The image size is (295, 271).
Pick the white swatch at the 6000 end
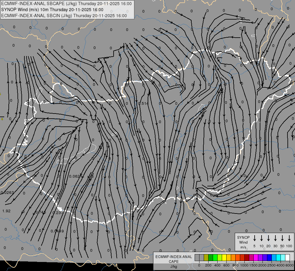coord(287,257)
